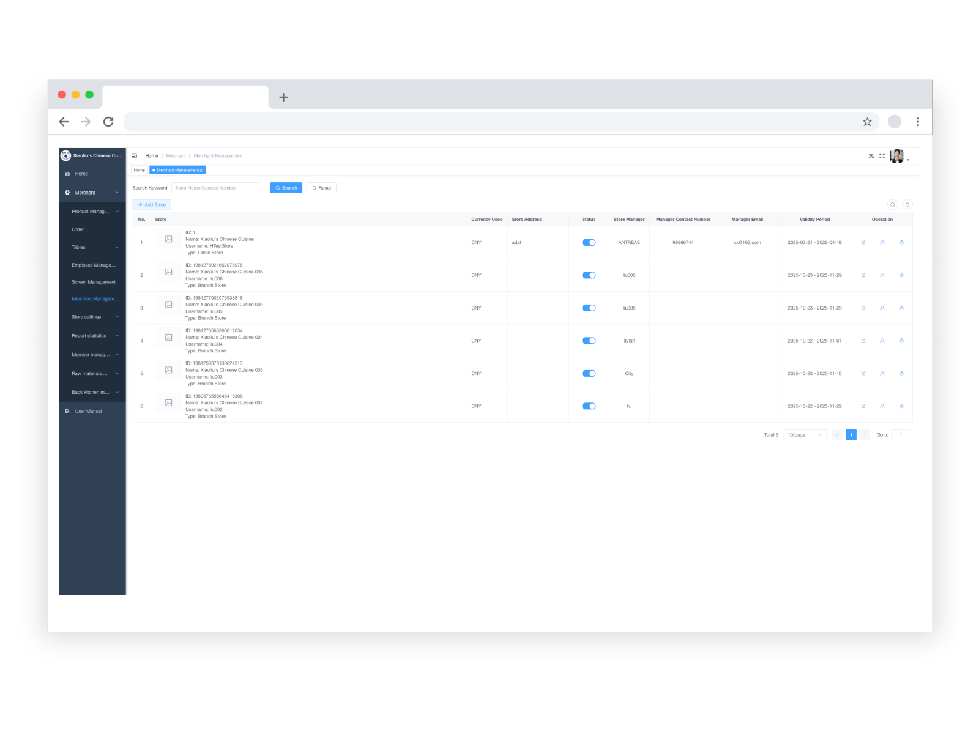The image size is (979, 734).
Task: Click the Store Name/Contact Number search field
Action: click(x=215, y=188)
